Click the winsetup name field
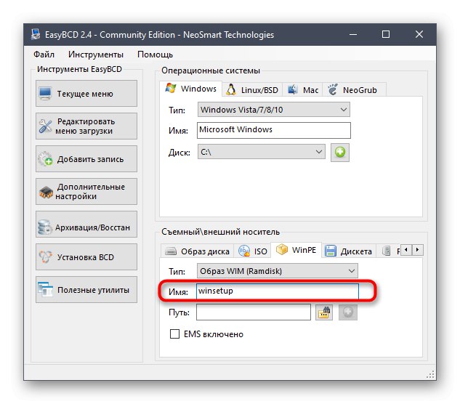The height and width of the screenshot is (404, 460). [x=277, y=291]
